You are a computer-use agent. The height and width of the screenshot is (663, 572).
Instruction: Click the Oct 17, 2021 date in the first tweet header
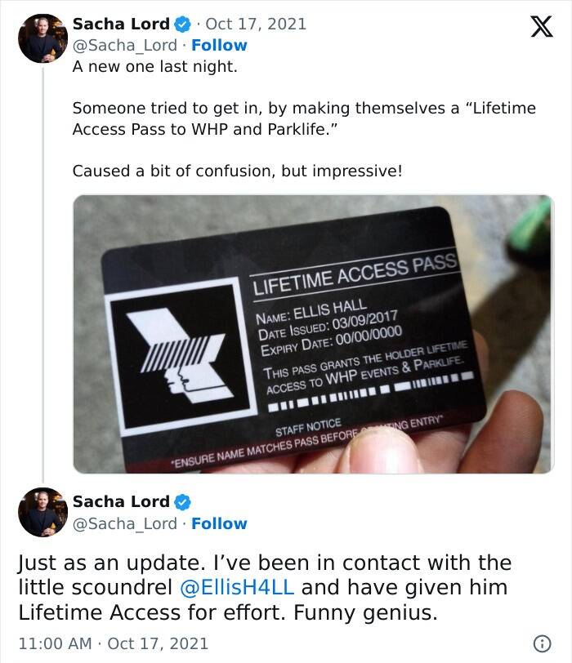[x=256, y=24]
